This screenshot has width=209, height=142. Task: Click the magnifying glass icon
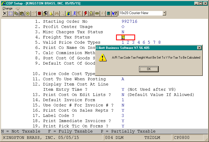62,13
